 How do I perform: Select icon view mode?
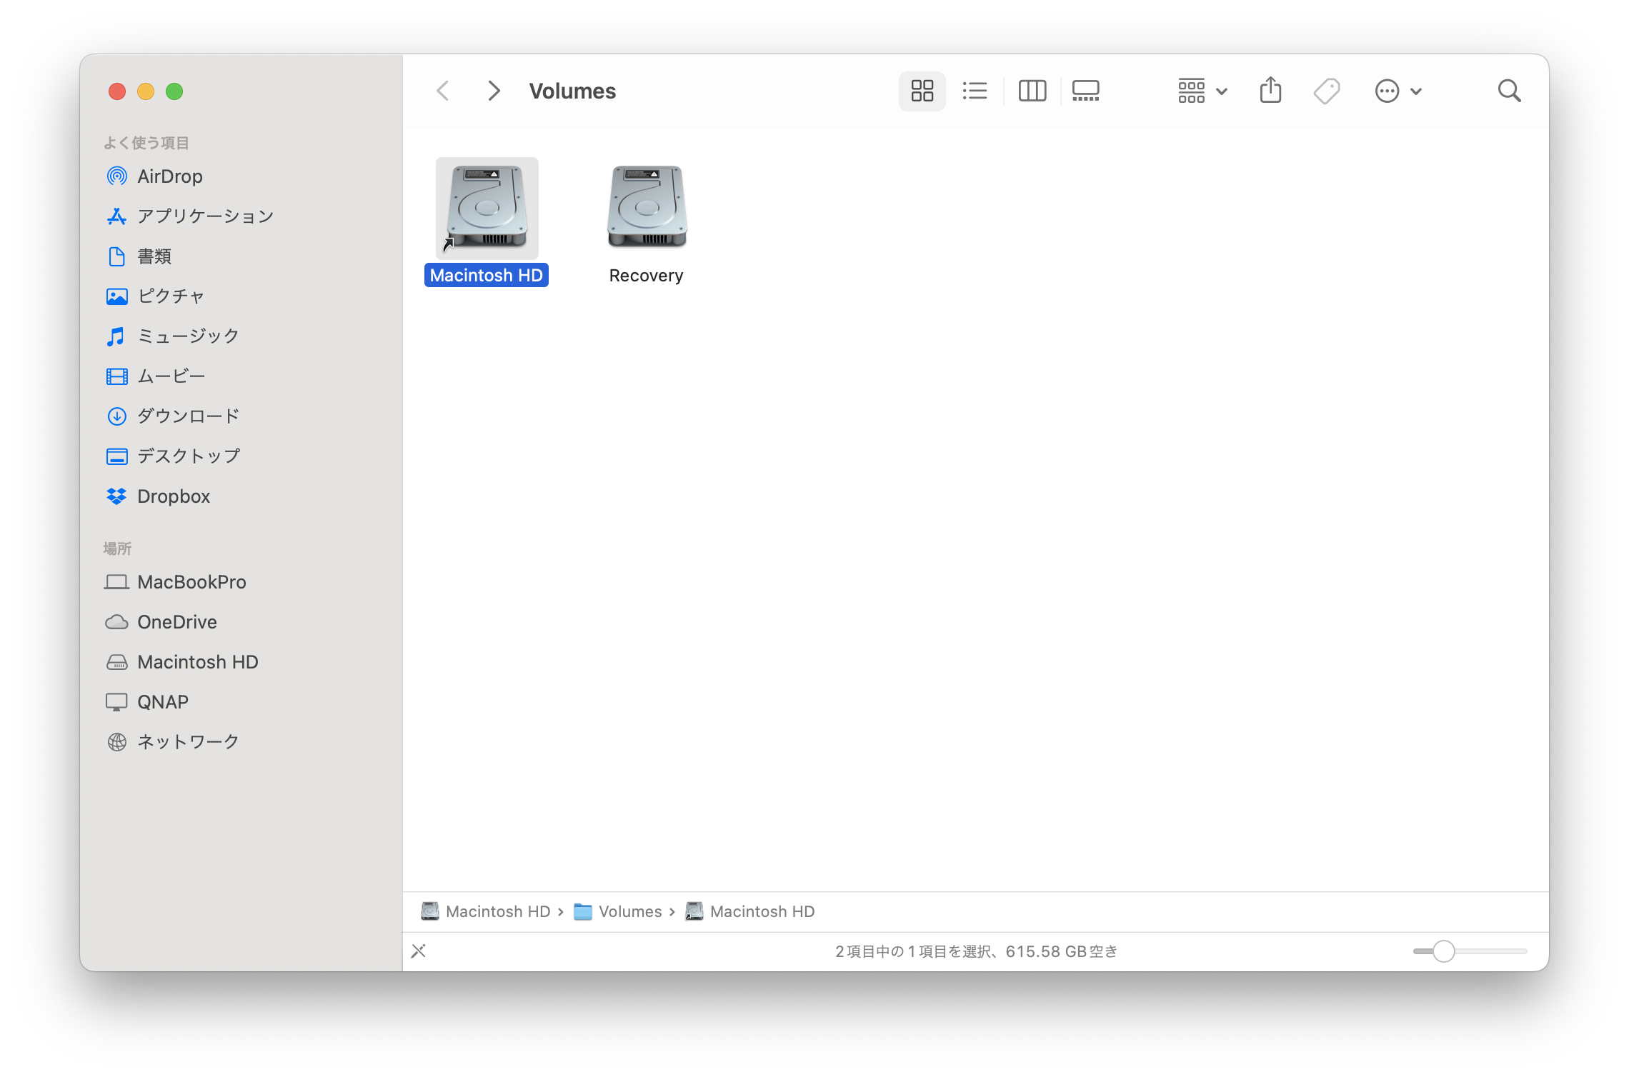coord(922,91)
